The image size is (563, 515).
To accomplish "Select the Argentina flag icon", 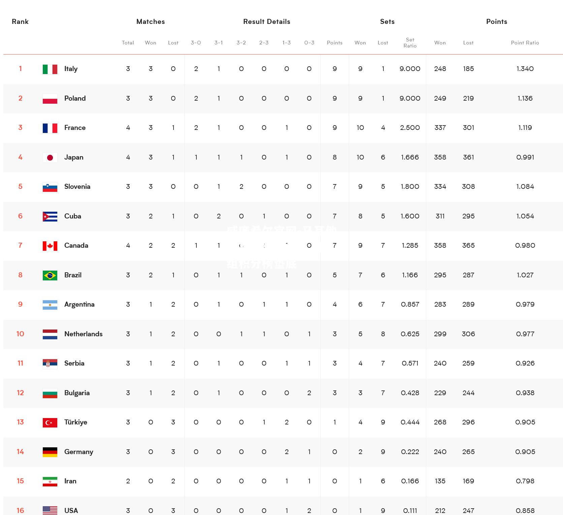I will [x=50, y=305].
